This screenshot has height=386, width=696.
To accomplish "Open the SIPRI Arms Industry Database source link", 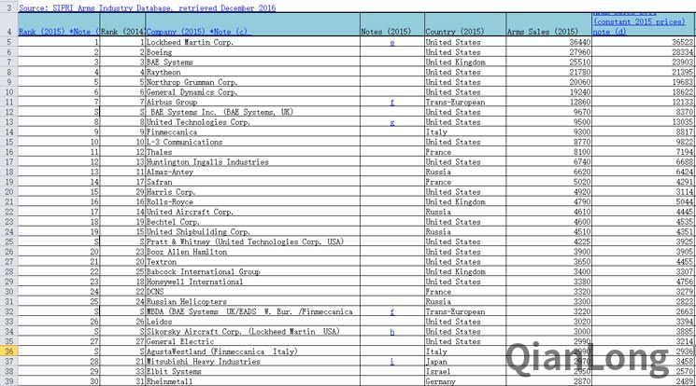I will point(147,7).
